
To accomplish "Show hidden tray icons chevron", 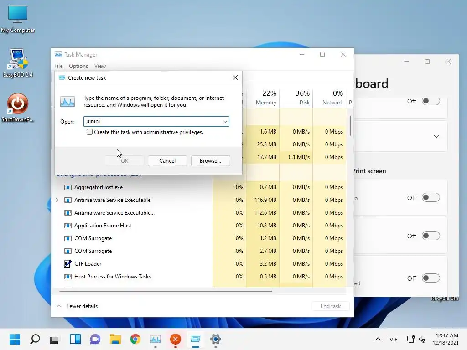I will (x=378, y=339).
